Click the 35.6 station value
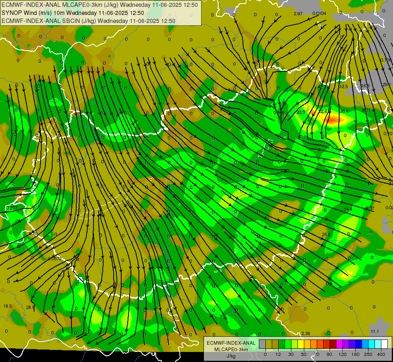The image size is (393, 362). (x=344, y=111)
